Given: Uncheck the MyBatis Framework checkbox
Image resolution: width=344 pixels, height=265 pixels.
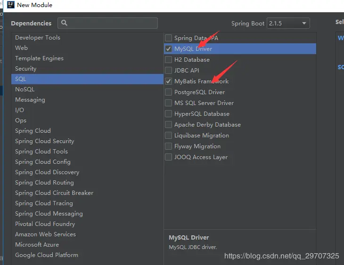Looking at the screenshot, I should (x=168, y=81).
